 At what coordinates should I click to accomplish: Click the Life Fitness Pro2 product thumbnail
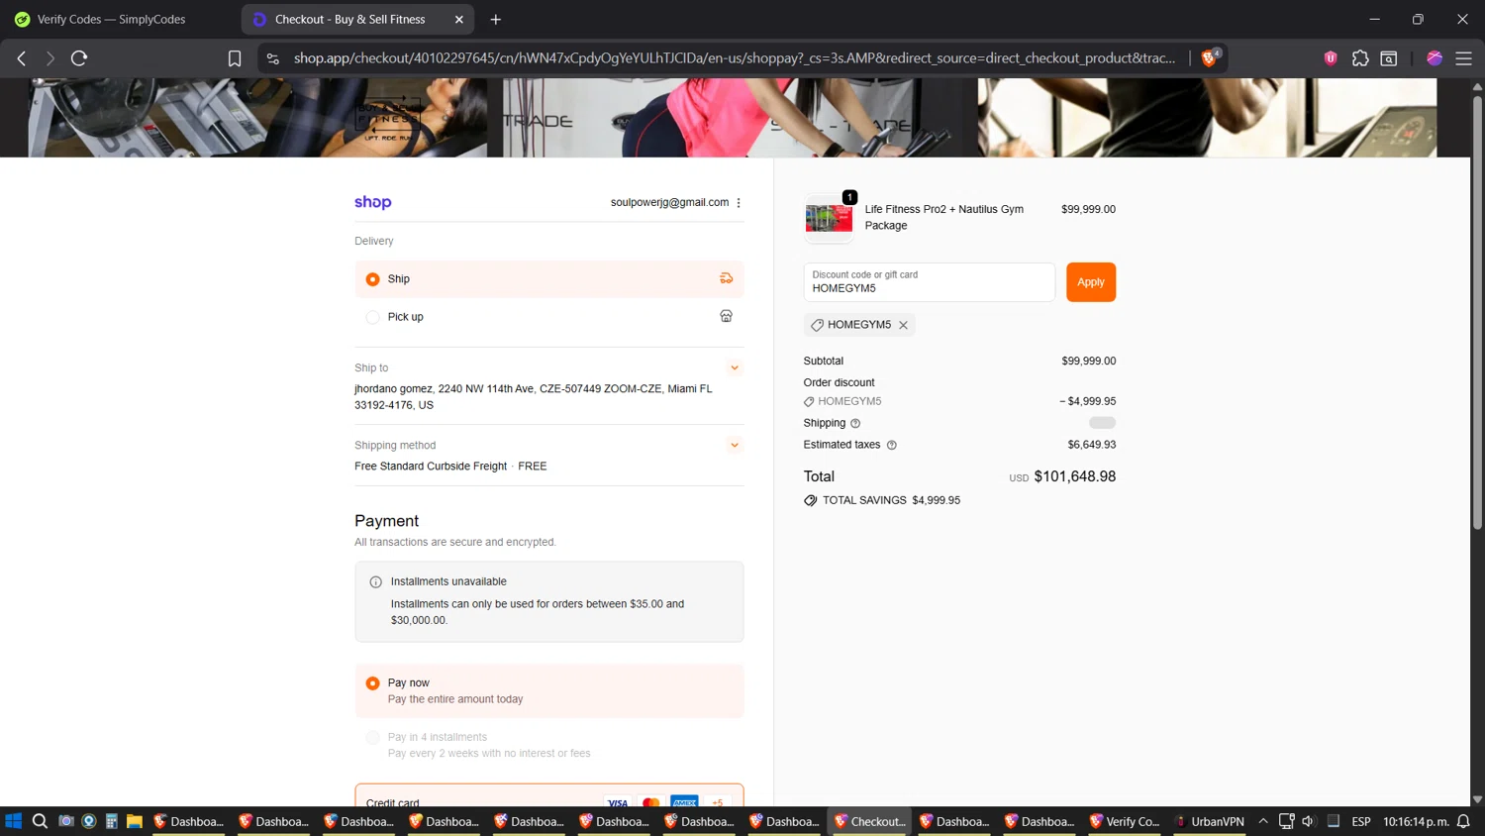pos(829,217)
